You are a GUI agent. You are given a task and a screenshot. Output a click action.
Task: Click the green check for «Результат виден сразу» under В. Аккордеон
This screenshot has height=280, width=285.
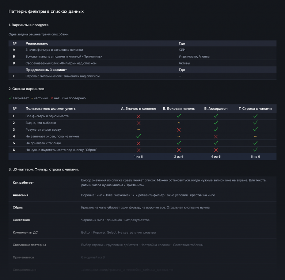(x=216, y=129)
